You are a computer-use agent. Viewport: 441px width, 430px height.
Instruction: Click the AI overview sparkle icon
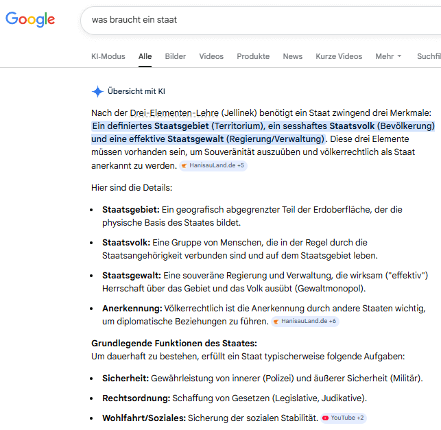98,91
